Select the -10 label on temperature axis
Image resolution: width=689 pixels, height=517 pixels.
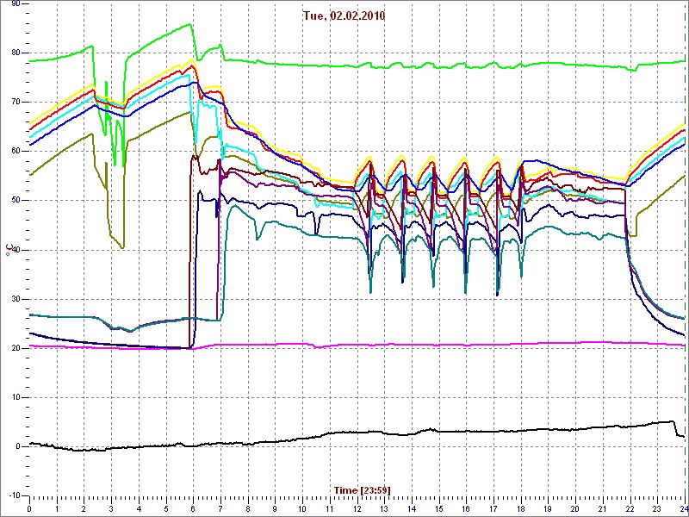pyautogui.click(x=13, y=495)
